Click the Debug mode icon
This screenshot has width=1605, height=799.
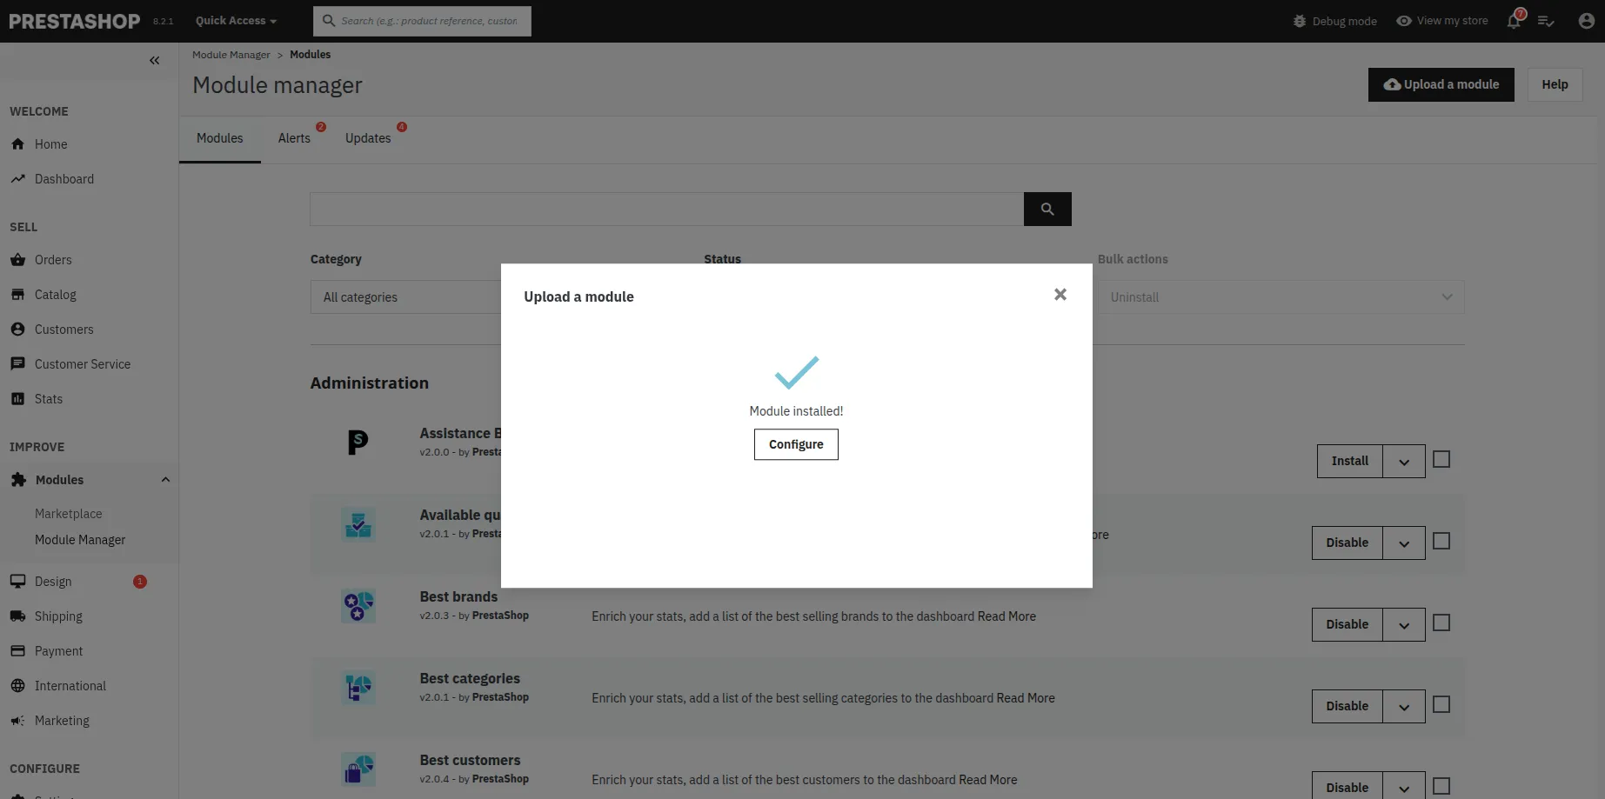coord(1298,20)
